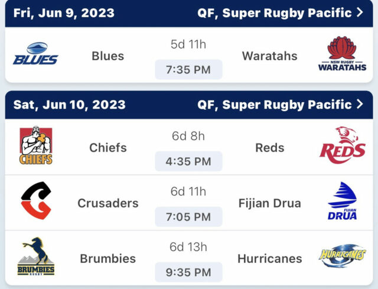
Task: Tap the 4:35 PM kickoff time button
Action: tap(188, 161)
